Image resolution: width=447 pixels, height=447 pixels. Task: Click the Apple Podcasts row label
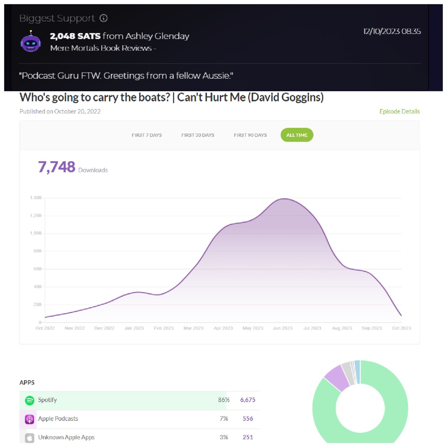[58, 419]
